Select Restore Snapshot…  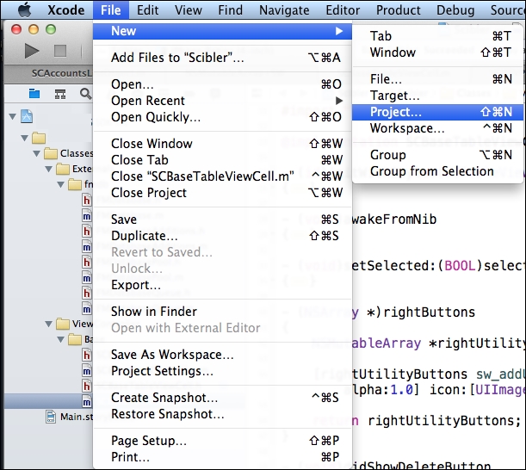[222, 414]
